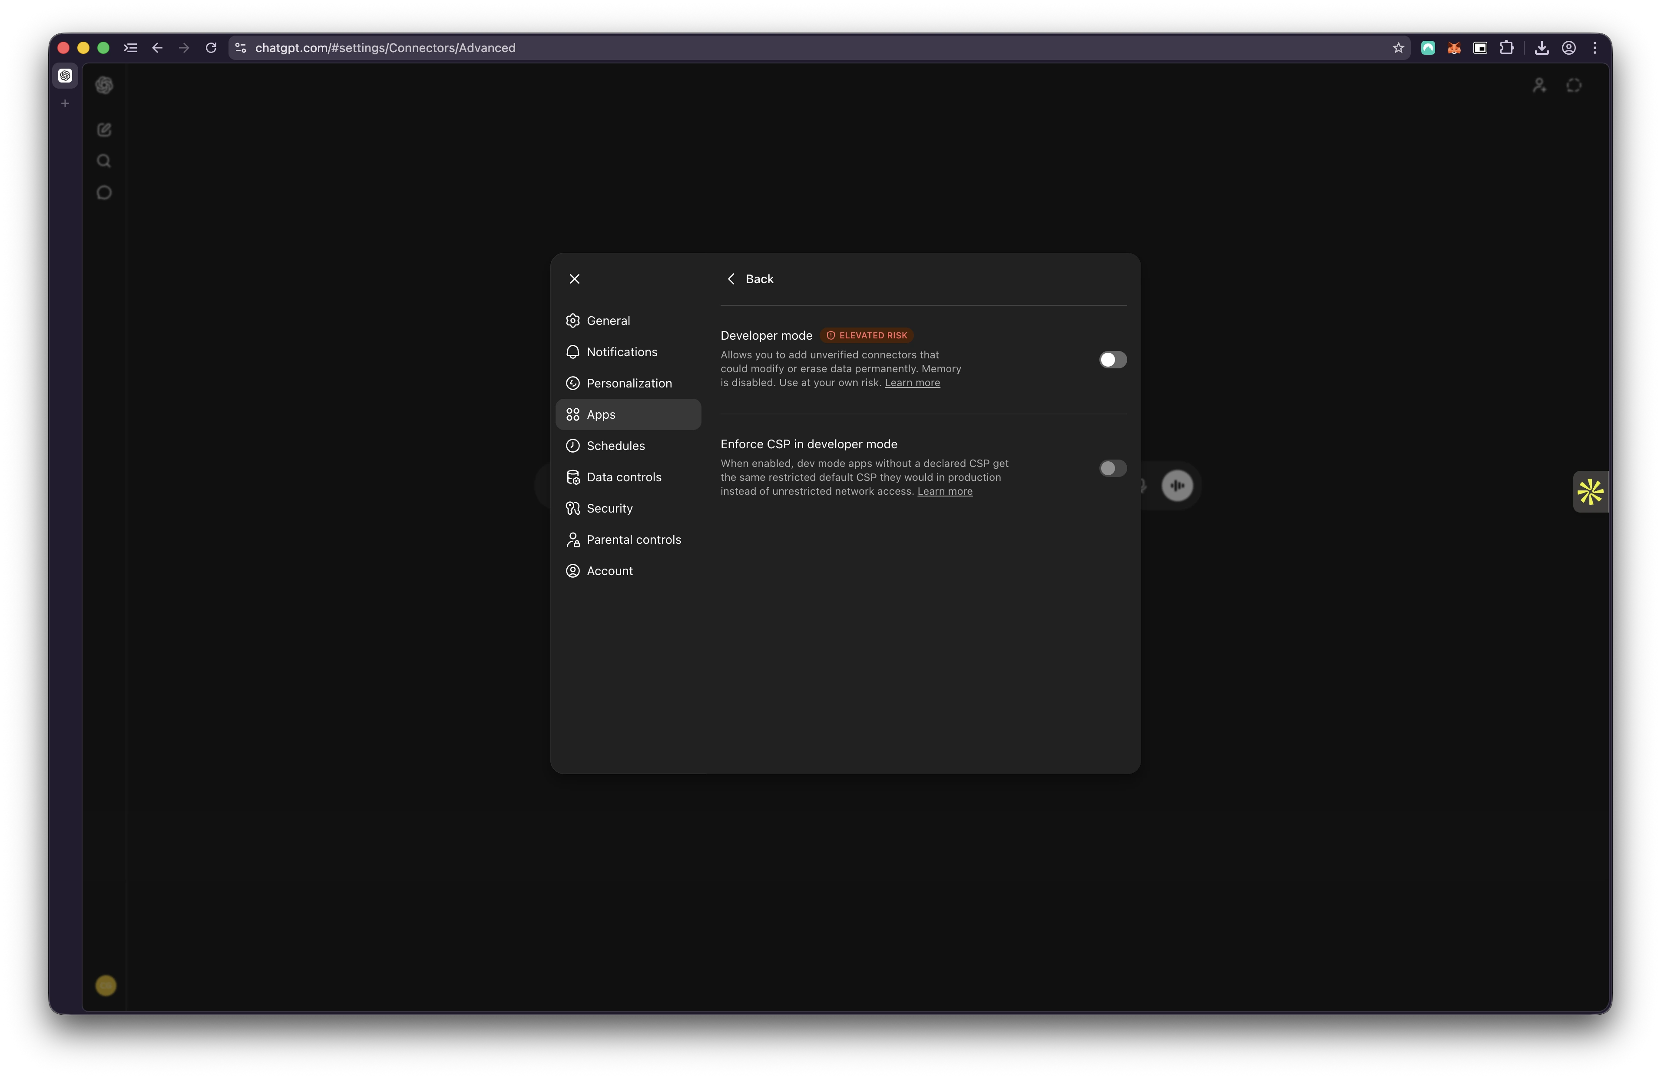The image size is (1661, 1079).
Task: Open Data controls settings section
Action: pyautogui.click(x=628, y=477)
